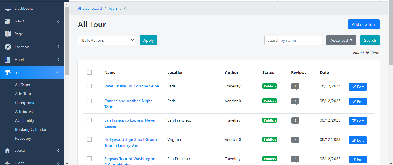Expand the Hotel submenu chevron
Image resolution: width=393 pixels, height=165 pixels.
(x=58, y=60)
